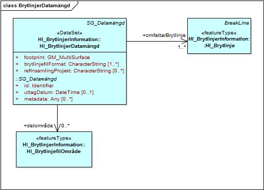Image resolution: width=264 pixels, height=190 pixels.
Task: Select the «featureType» stereotype in the HI_Brytlinje box
Action: pos(219,33)
